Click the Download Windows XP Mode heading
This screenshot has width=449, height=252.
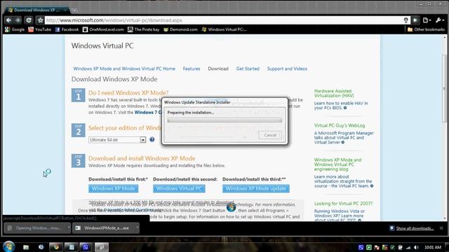point(114,79)
